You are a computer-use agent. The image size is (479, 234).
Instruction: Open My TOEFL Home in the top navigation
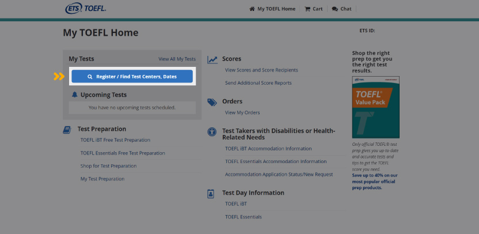click(x=276, y=9)
